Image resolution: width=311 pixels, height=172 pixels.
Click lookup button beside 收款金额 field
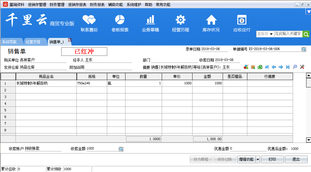121,149
